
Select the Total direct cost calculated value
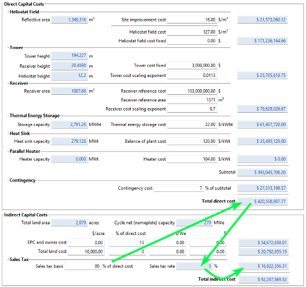[x=263, y=201]
